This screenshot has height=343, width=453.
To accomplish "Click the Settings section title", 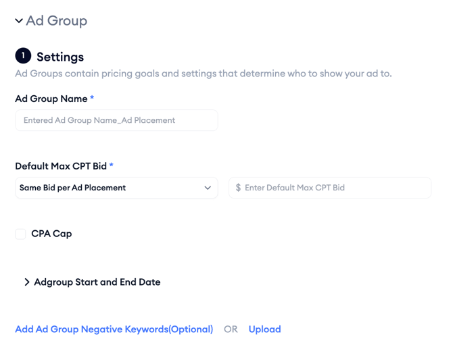I will [x=60, y=57].
